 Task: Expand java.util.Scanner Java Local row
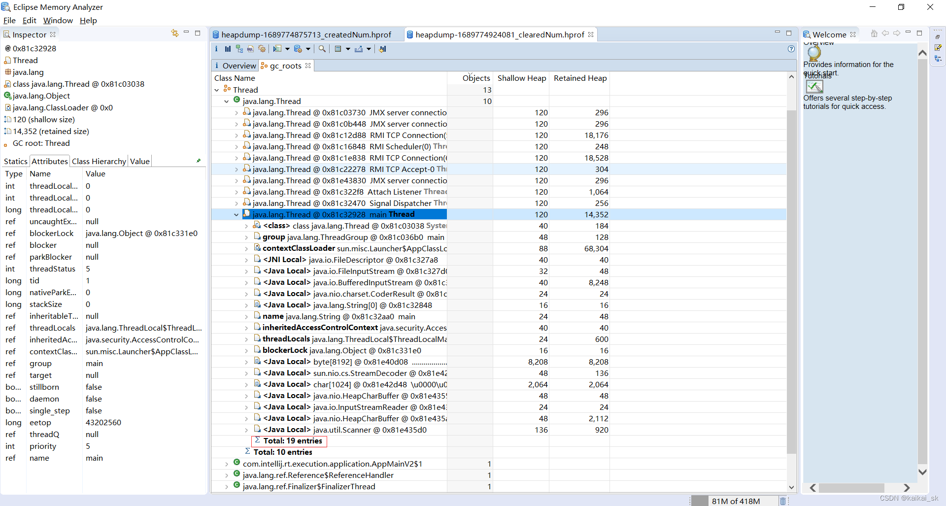coord(246,430)
